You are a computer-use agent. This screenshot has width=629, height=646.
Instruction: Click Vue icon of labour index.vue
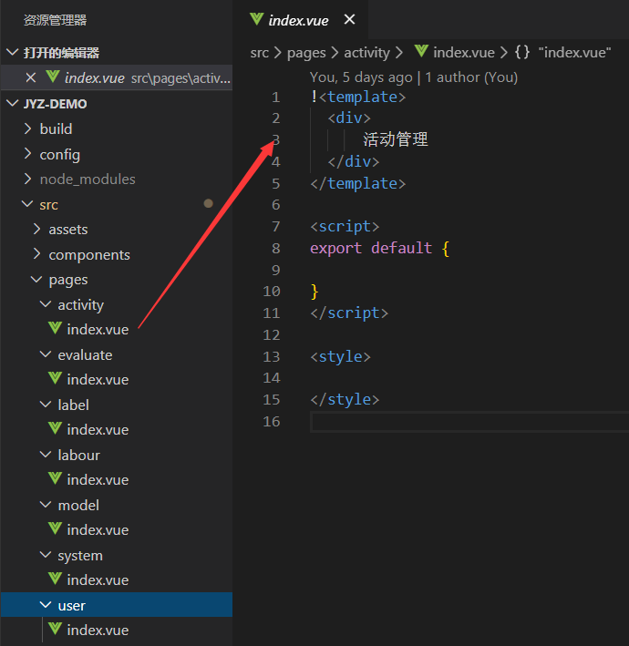pos(55,478)
